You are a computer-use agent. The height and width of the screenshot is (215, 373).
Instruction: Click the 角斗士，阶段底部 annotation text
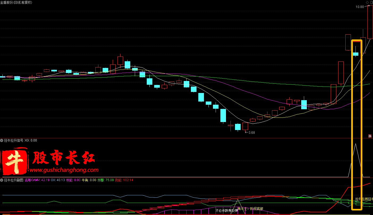coord(250,209)
